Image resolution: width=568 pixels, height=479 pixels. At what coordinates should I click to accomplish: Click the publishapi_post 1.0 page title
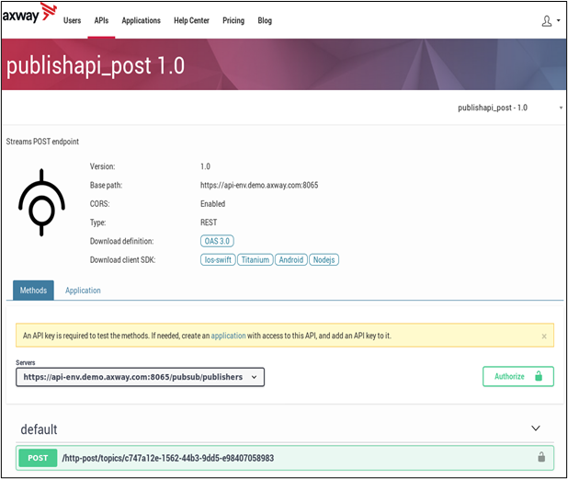(96, 65)
